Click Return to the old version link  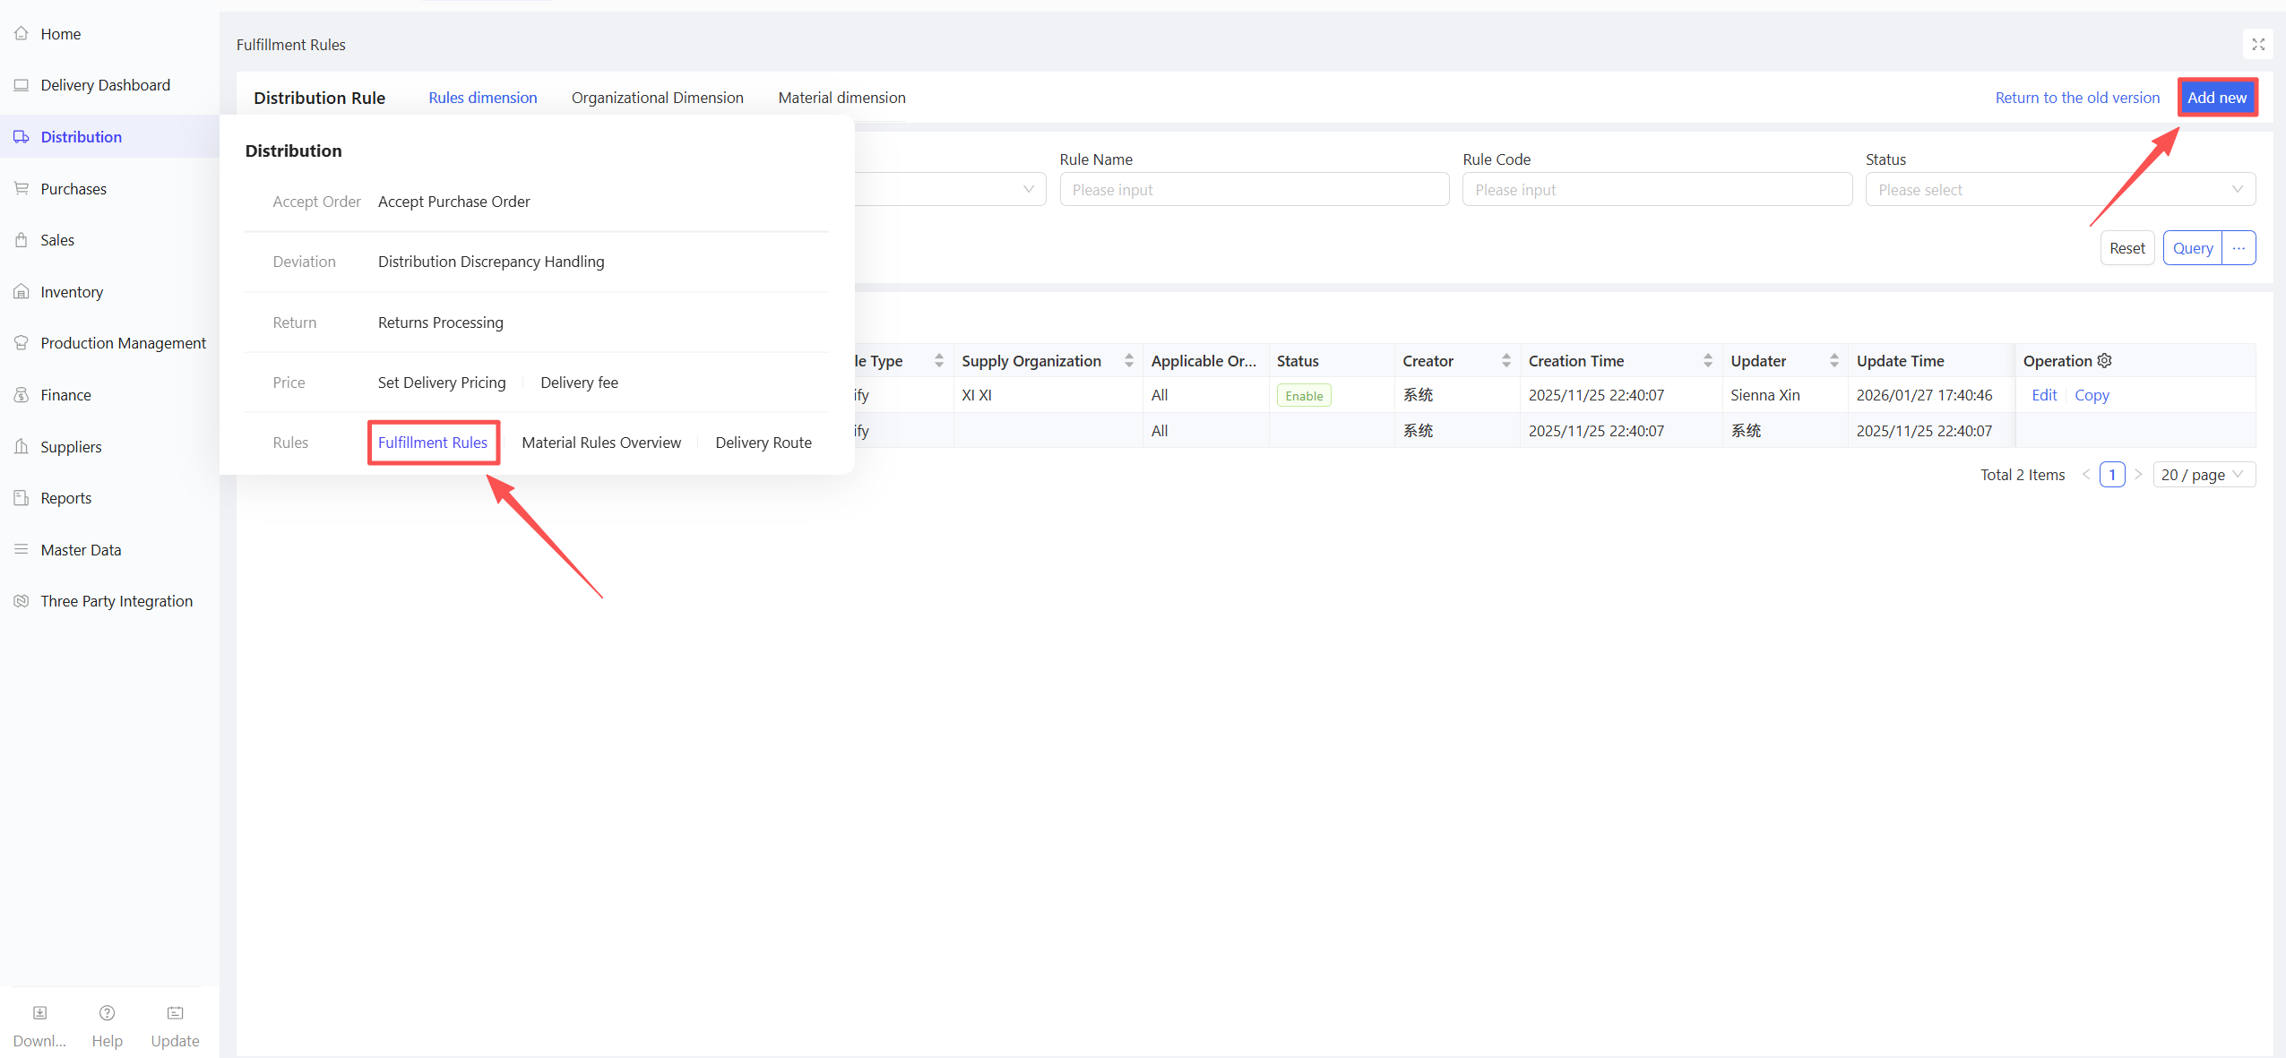pos(2076,98)
